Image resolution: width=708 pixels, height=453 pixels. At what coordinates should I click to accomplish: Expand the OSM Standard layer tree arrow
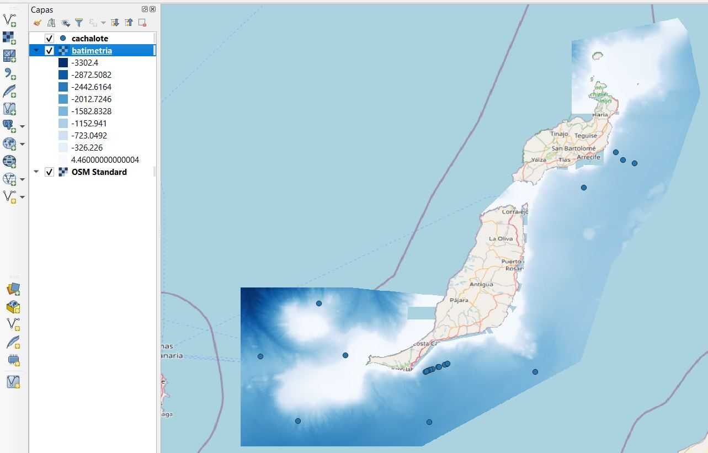[36, 172]
